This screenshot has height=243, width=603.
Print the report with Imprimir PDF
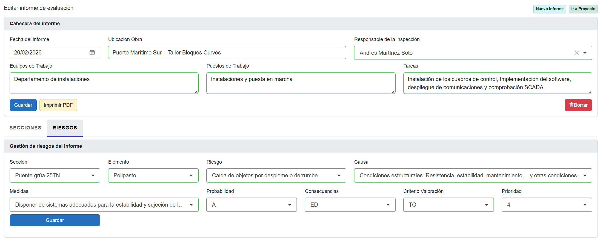[58, 105]
